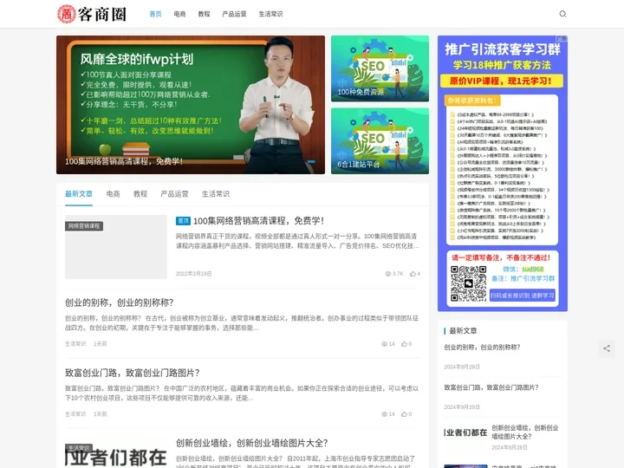Click the 2022年3月19日 date on first article
The width and height of the screenshot is (624, 468).
(x=194, y=274)
